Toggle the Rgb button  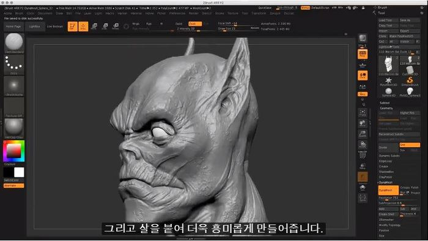pyautogui.click(x=149, y=24)
